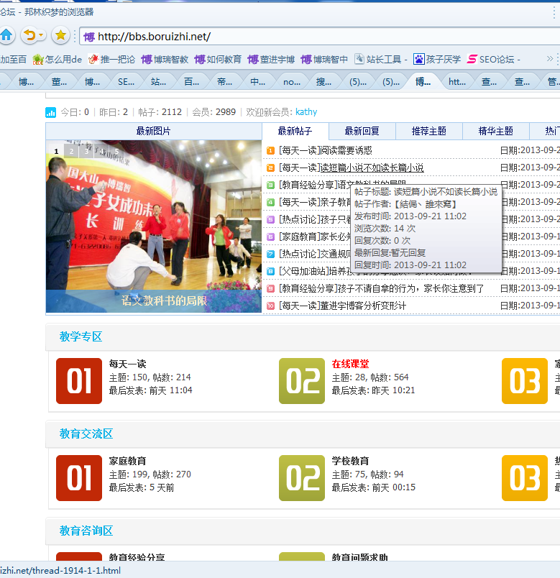Open the 在线课堂 forum
The height and width of the screenshot is (578, 560).
point(350,364)
